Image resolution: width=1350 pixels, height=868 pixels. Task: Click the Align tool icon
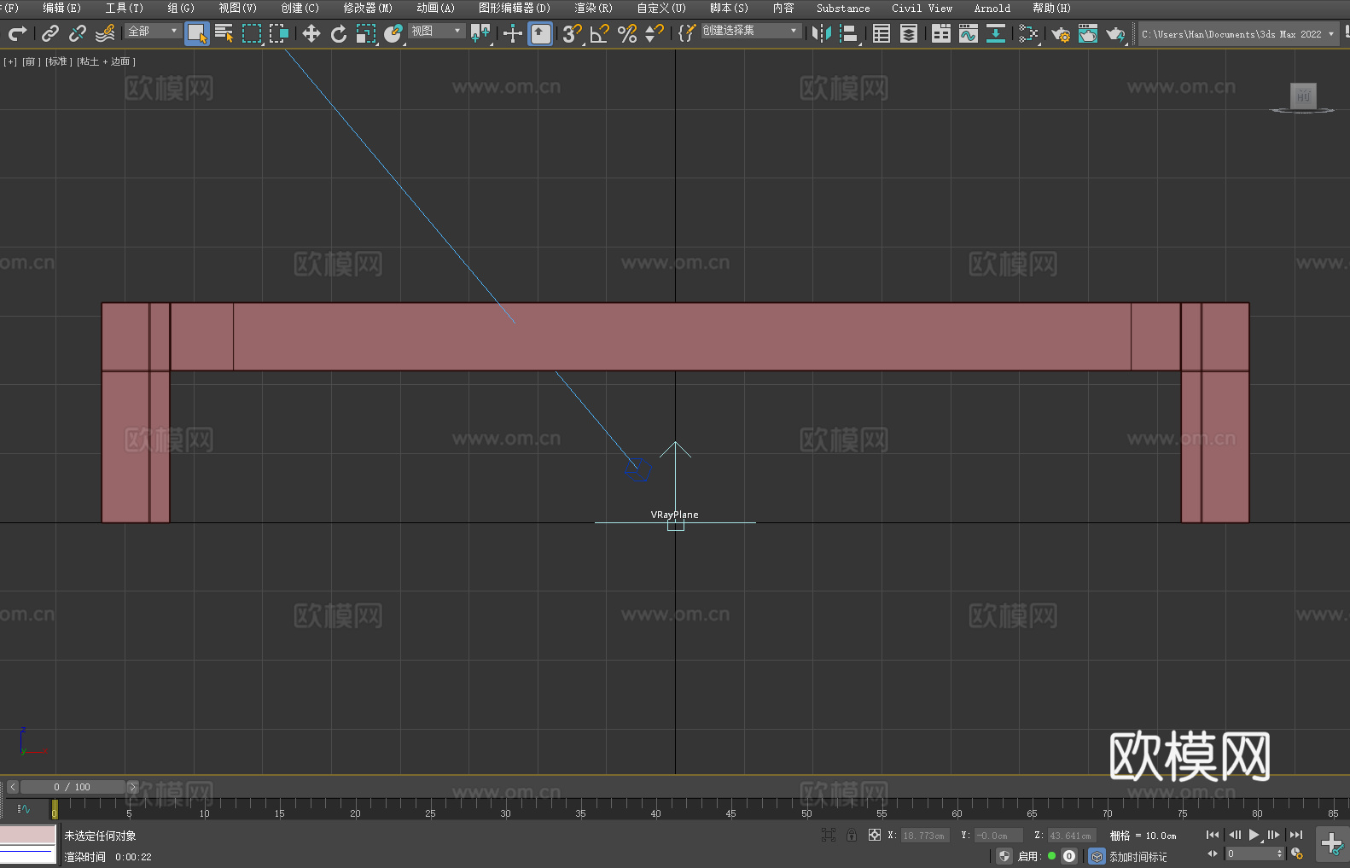coord(849,33)
